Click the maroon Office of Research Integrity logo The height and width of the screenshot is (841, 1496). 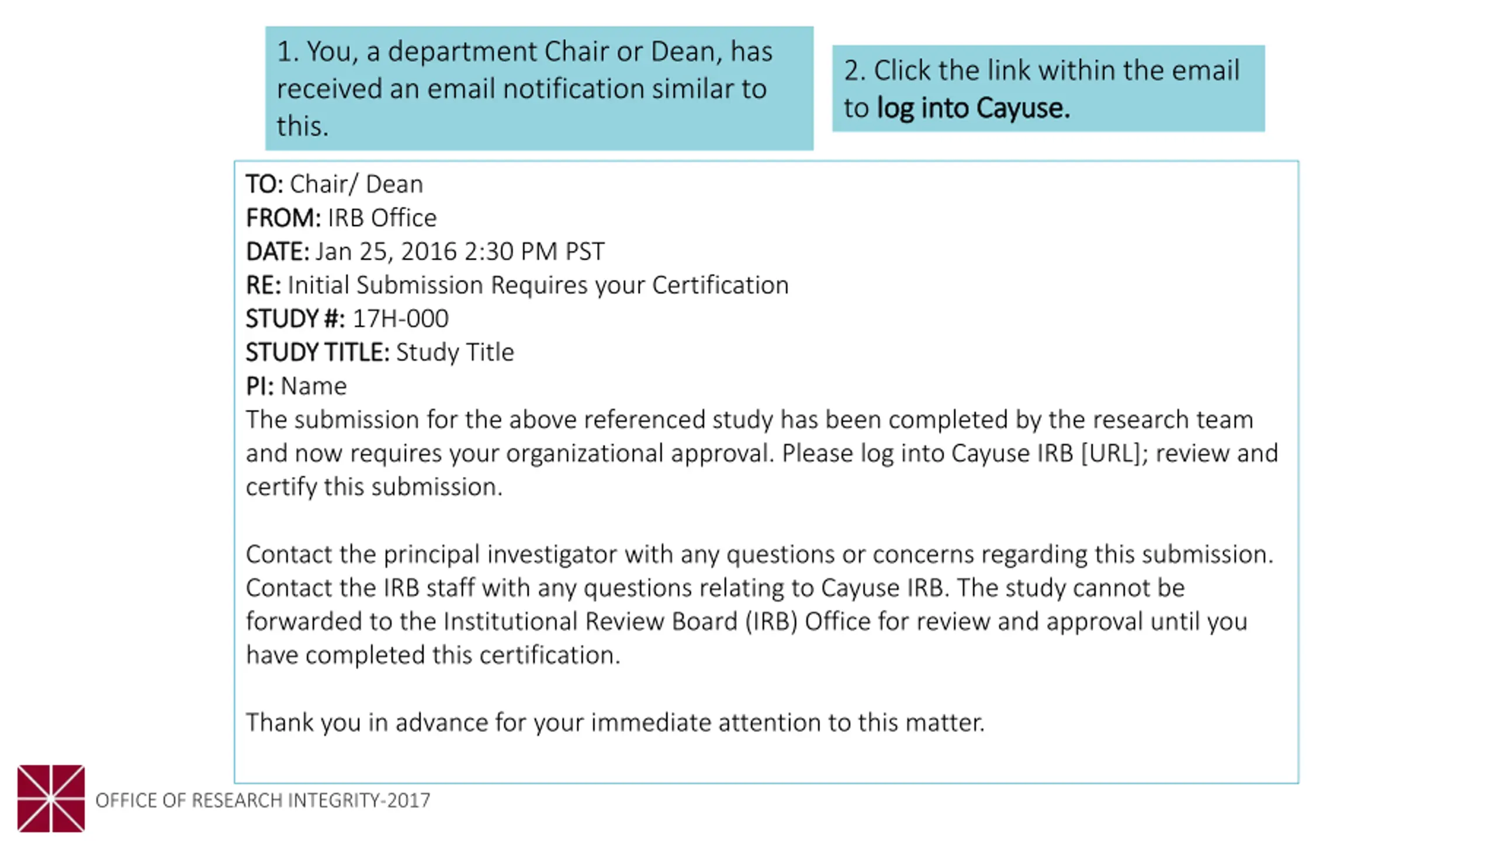point(51,798)
